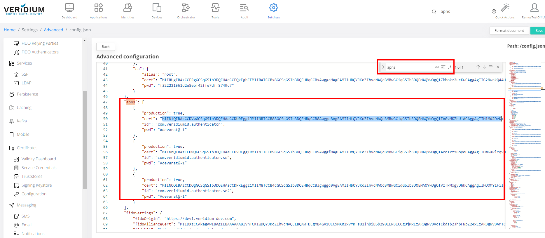
Task: Go to the Identities section
Action: tap(128, 8)
